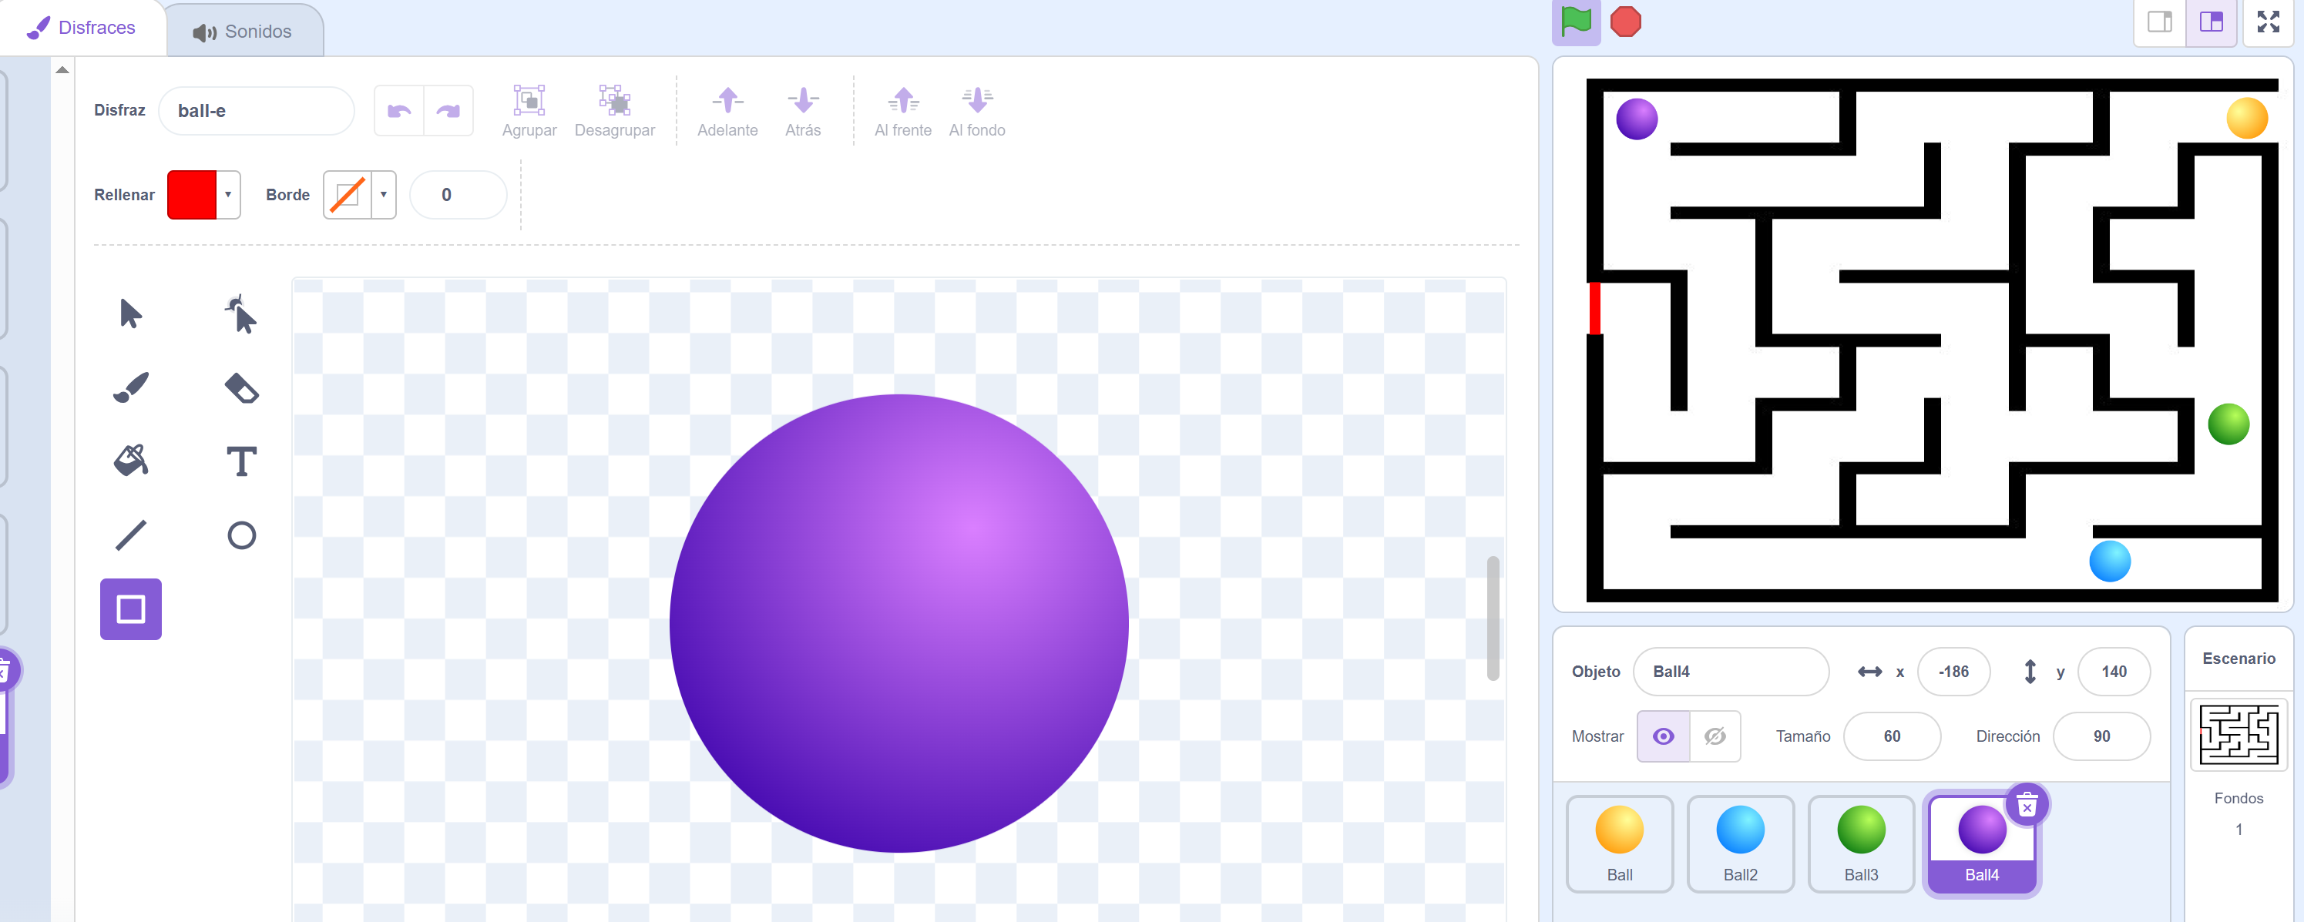This screenshot has height=922, width=2304.
Task: Select the Ball4 sprite thumbnail
Action: tap(1982, 843)
